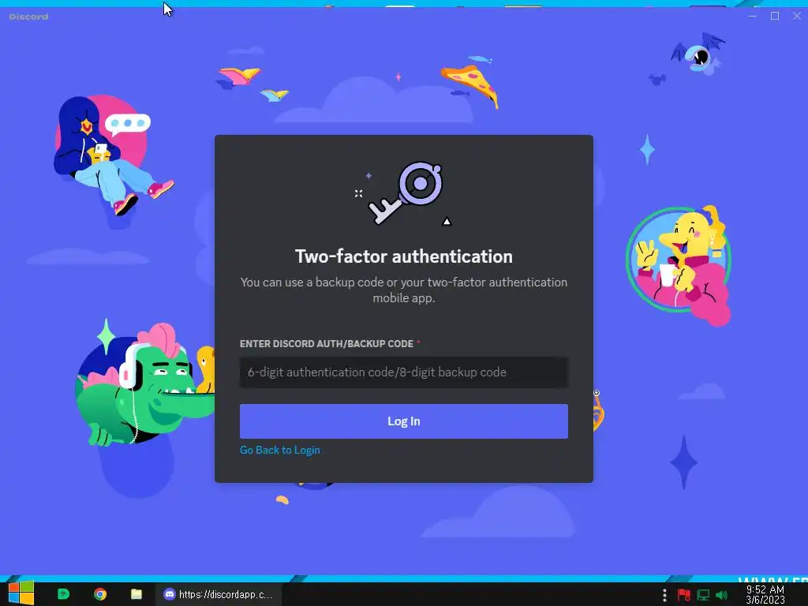
Task: Click the Discord title text in window bar
Action: [x=29, y=17]
